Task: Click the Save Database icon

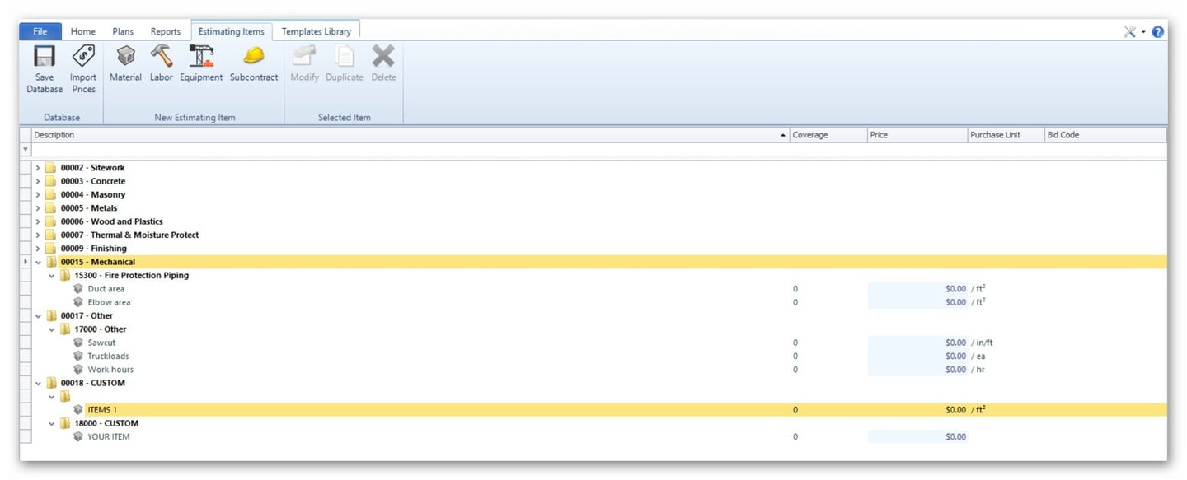Action: point(45,56)
